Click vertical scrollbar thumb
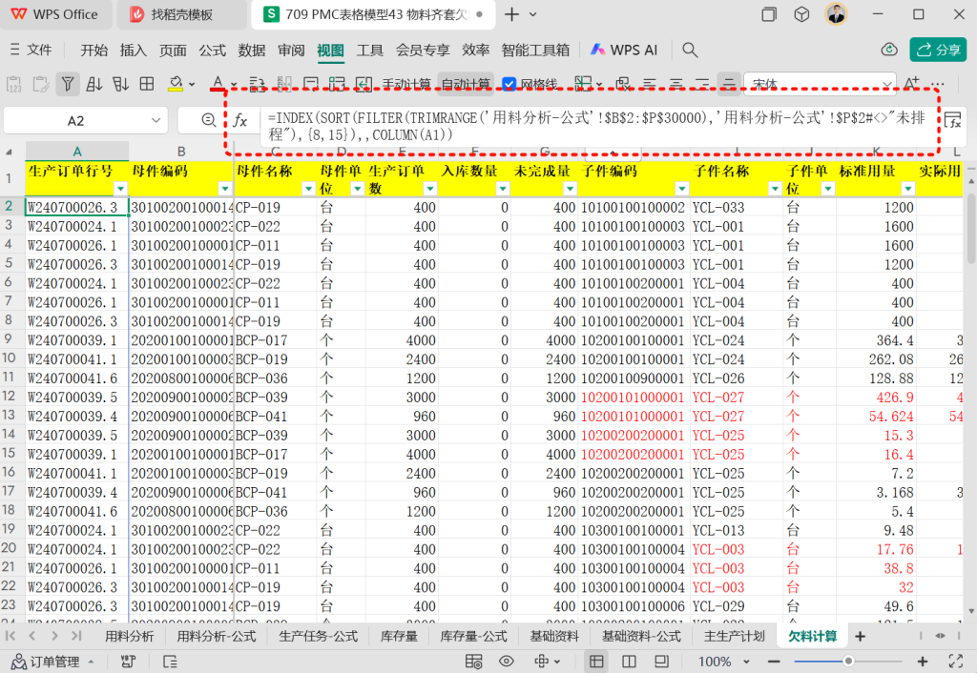 coord(970,228)
